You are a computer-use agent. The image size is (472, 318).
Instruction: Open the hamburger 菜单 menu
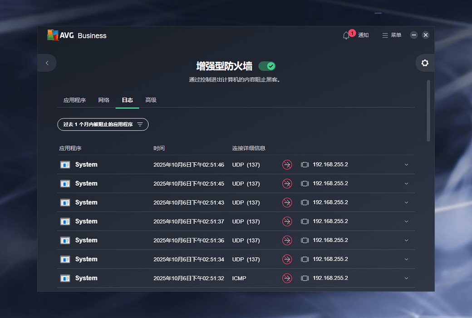[x=392, y=35]
